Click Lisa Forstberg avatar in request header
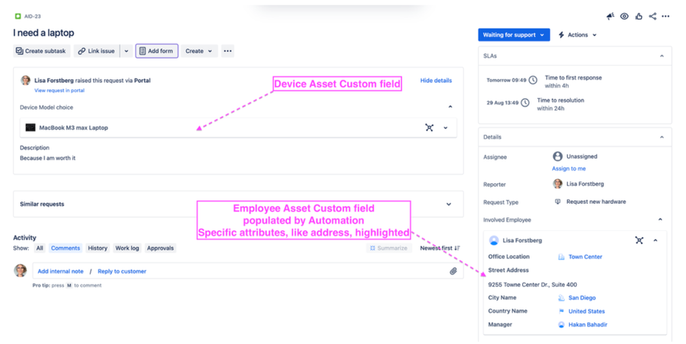Viewport: 686px width, 344px height. (26, 80)
